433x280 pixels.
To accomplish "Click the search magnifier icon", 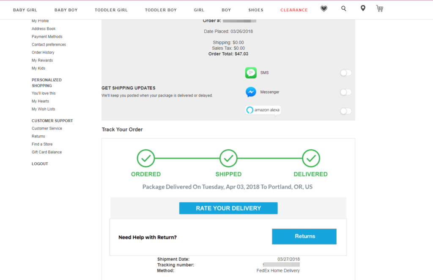I will (343, 9).
